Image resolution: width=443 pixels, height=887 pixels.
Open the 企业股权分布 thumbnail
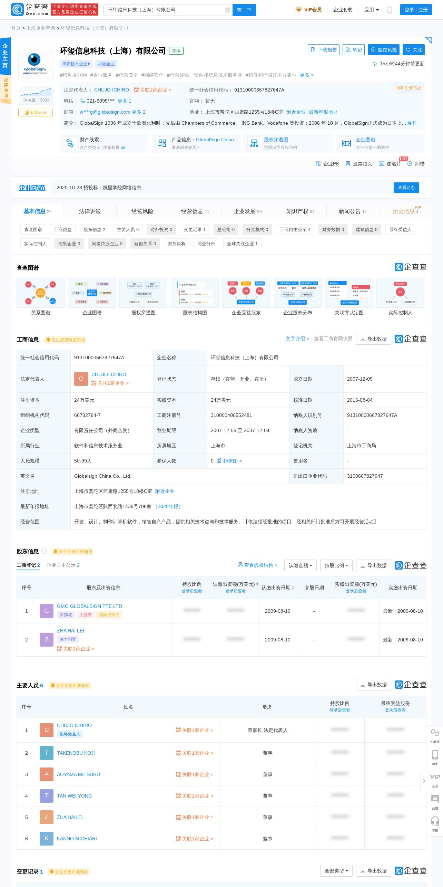click(x=297, y=293)
